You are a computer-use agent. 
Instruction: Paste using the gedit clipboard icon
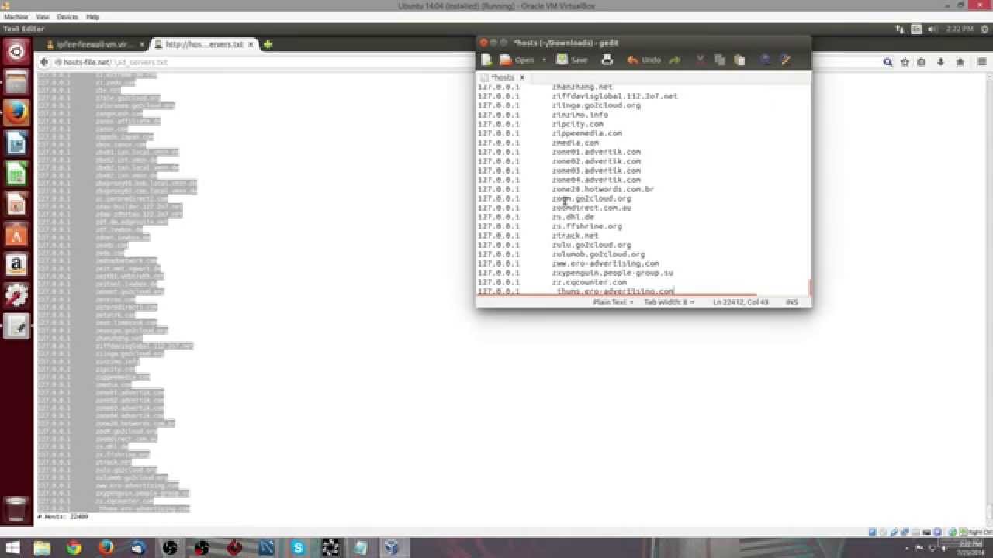(x=739, y=60)
